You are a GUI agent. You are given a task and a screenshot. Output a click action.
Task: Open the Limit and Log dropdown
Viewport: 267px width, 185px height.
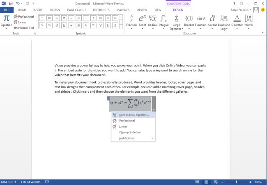tap(224, 23)
